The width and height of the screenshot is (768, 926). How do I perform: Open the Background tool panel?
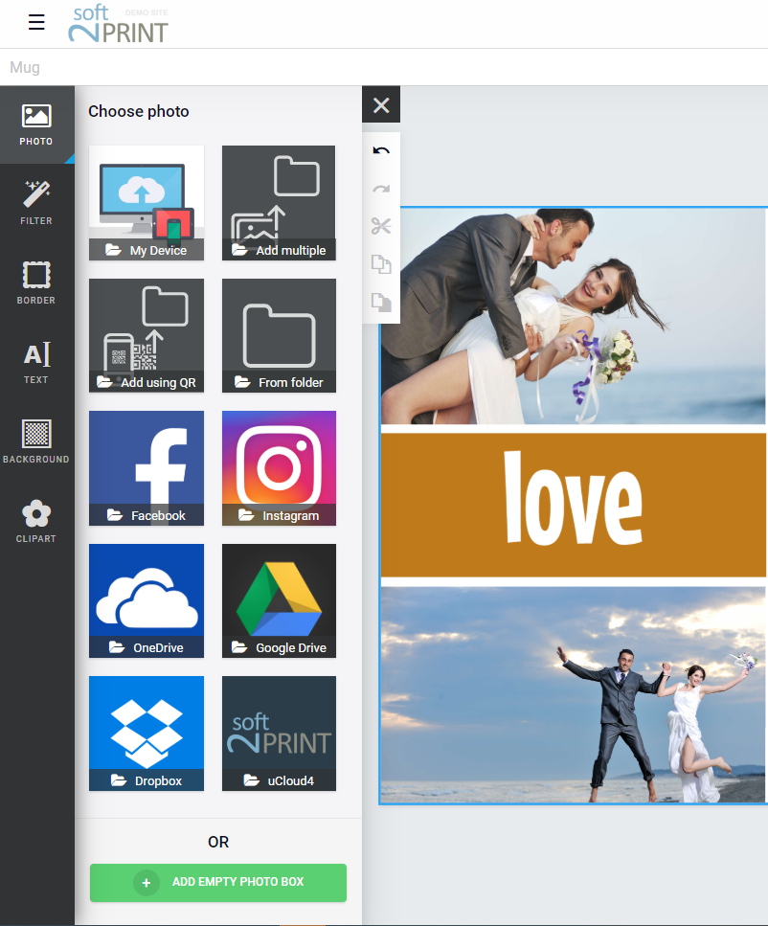36,441
